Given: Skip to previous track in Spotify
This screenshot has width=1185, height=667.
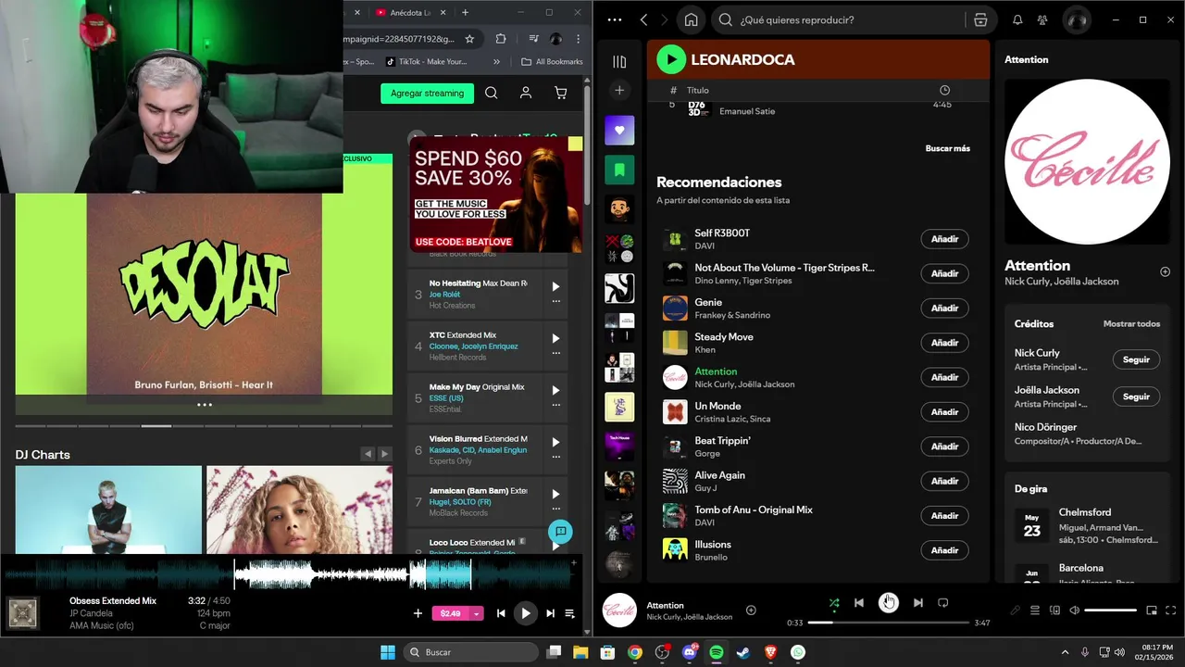Looking at the screenshot, I should point(858,603).
